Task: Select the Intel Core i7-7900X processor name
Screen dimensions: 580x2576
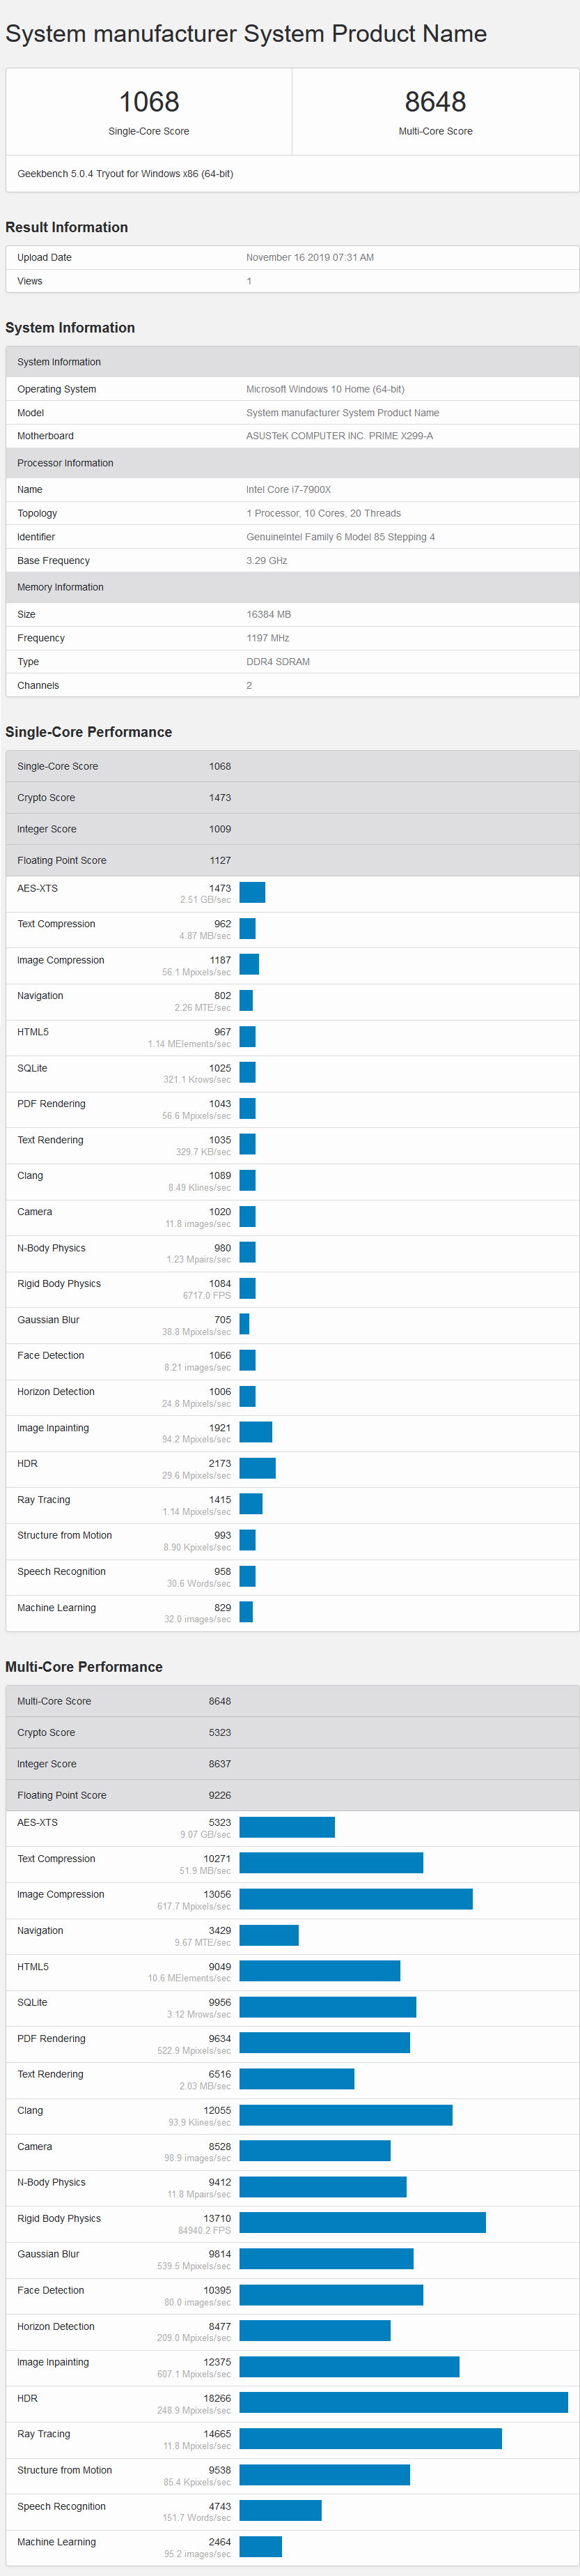Action: (288, 490)
